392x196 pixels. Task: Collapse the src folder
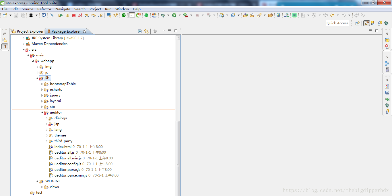click(24, 50)
